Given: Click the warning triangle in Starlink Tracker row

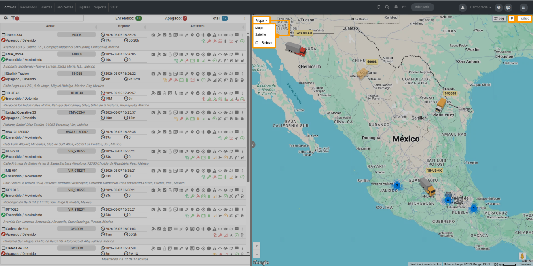Looking at the screenshot, I should [214, 74].
